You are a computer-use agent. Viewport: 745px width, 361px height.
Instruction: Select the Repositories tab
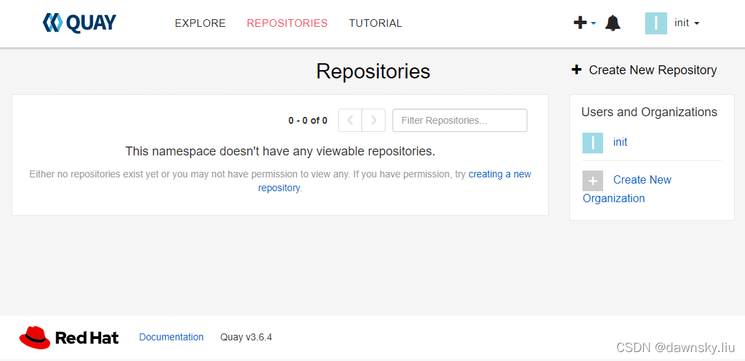[287, 23]
